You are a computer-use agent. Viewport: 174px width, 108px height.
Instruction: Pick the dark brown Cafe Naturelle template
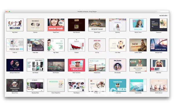coord(77,25)
